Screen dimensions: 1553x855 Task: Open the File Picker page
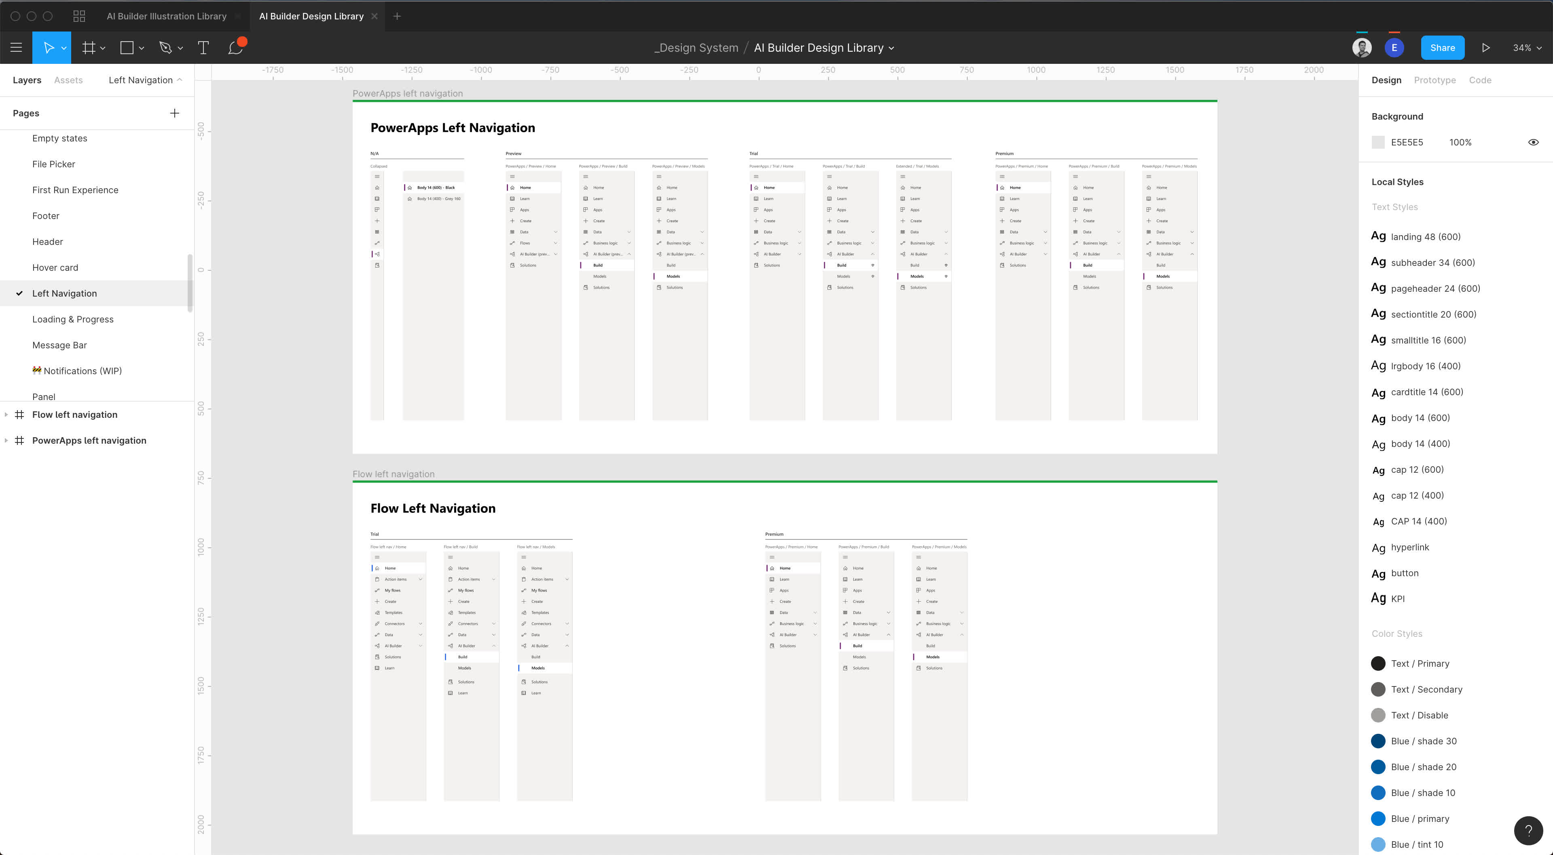pos(54,164)
